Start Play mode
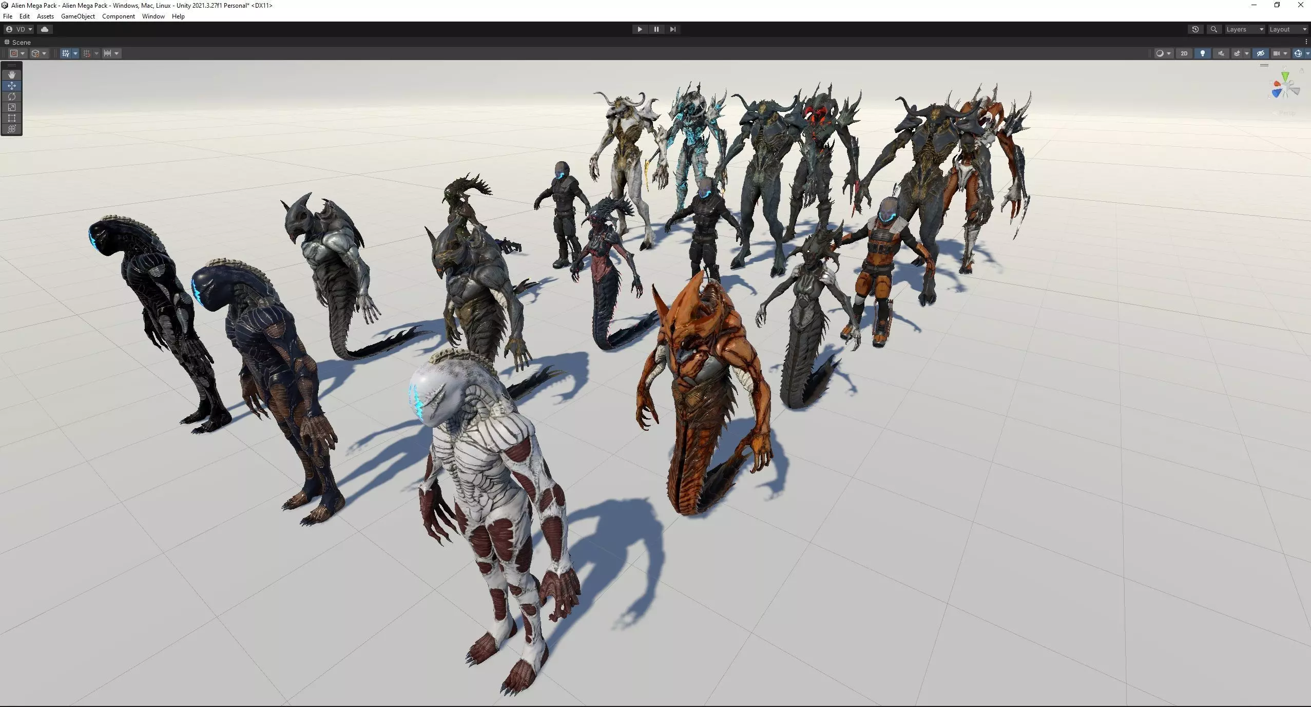Screen dimensions: 1311x707 640,29
